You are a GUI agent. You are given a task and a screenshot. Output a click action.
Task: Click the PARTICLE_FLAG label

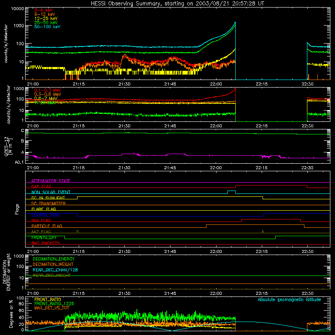[x=47, y=226]
